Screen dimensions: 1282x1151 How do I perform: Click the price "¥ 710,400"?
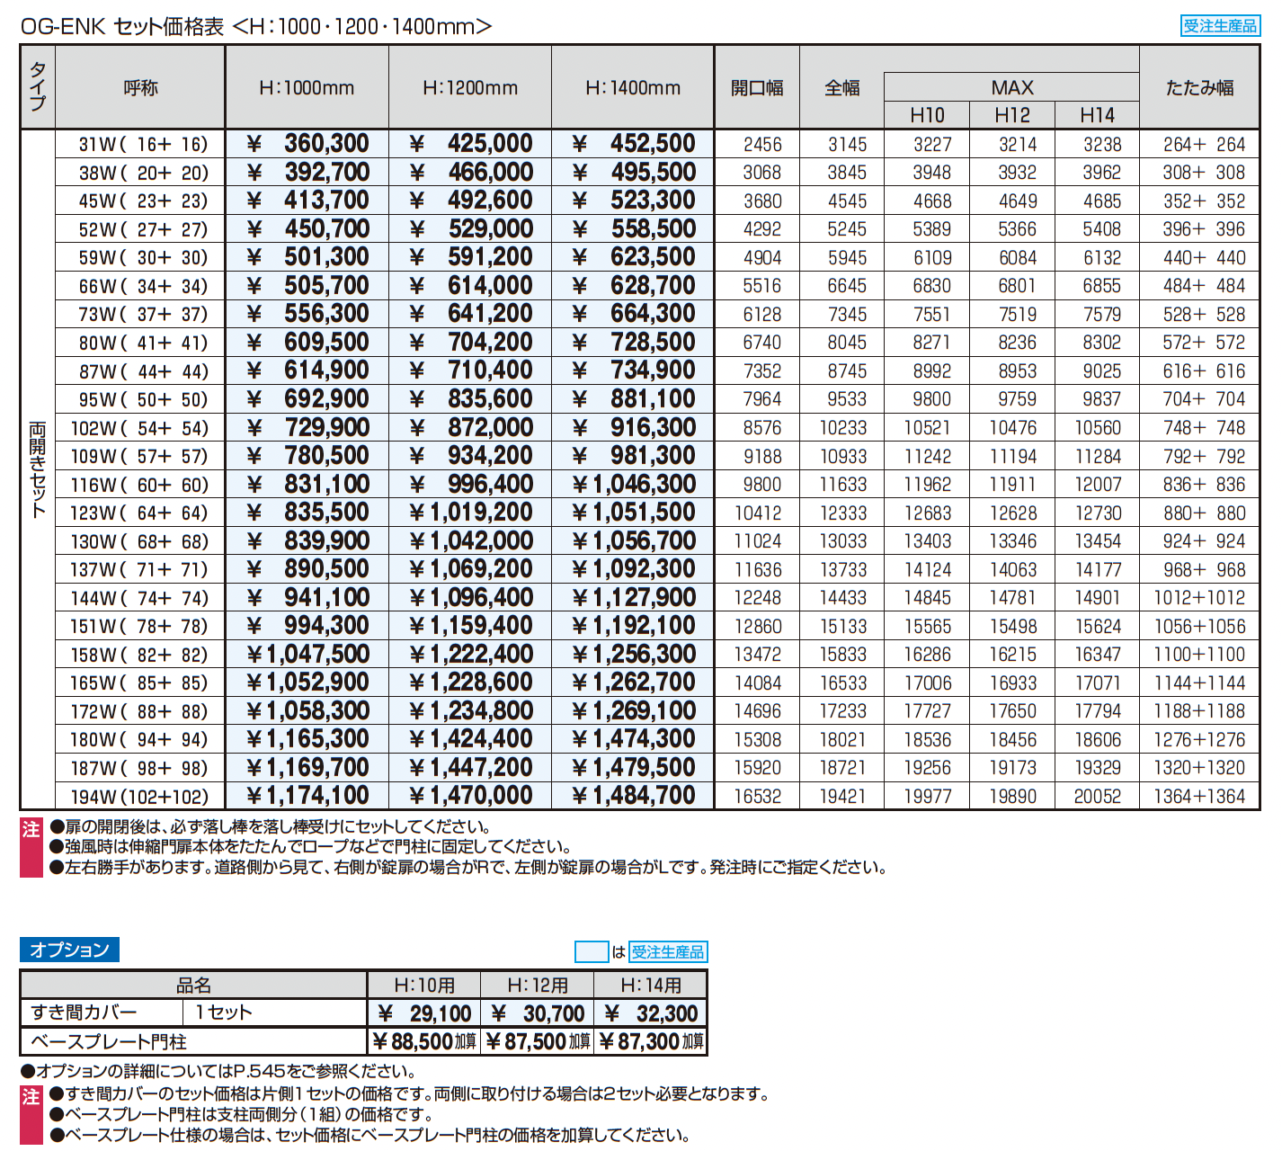pyautogui.click(x=471, y=370)
